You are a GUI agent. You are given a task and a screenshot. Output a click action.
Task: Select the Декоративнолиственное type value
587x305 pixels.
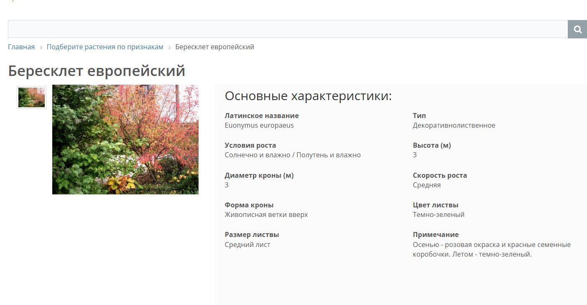(454, 125)
